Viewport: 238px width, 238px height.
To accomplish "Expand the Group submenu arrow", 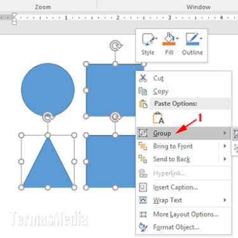I will (x=225, y=133).
